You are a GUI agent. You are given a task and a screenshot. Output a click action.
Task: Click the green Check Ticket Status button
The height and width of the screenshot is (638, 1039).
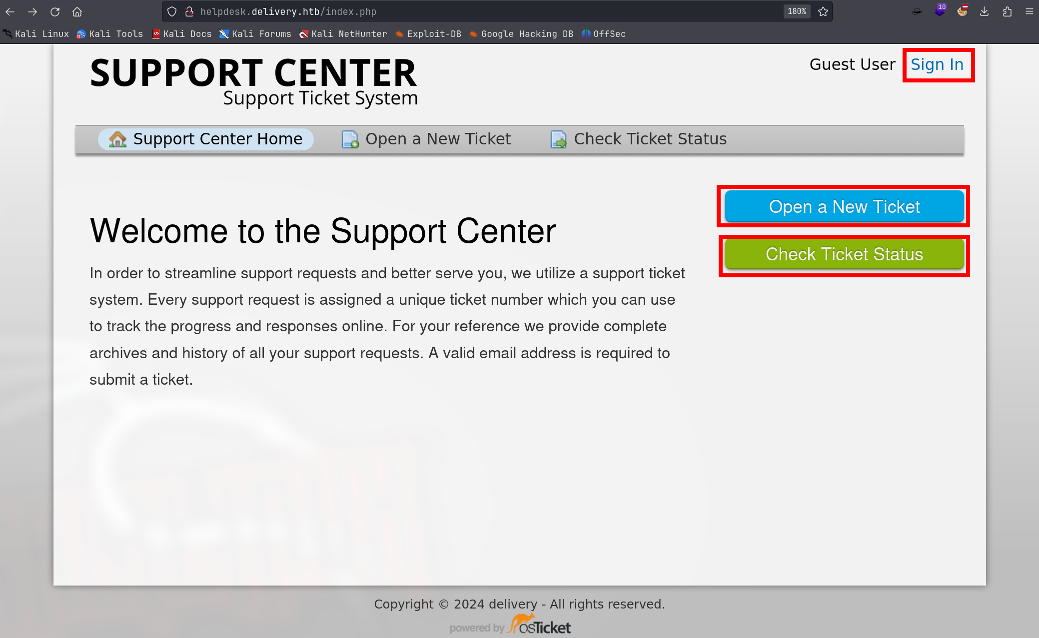844,254
